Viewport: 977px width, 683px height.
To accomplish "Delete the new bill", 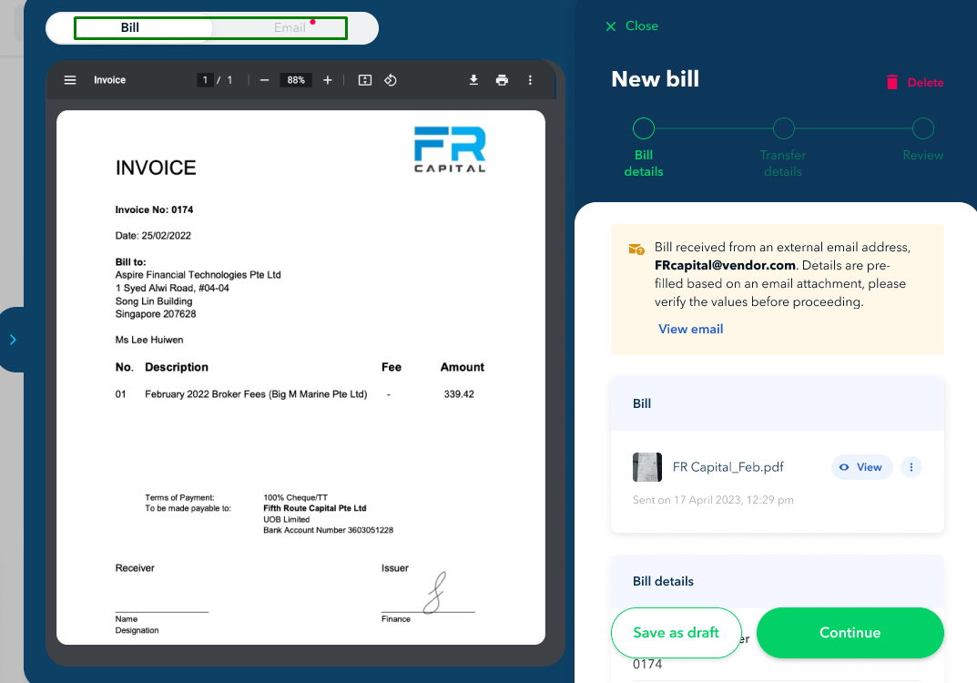I will 915,82.
